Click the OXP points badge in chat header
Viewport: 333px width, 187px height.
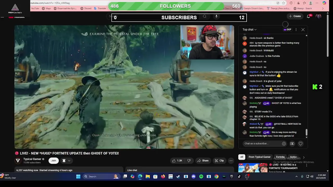pos(287,30)
